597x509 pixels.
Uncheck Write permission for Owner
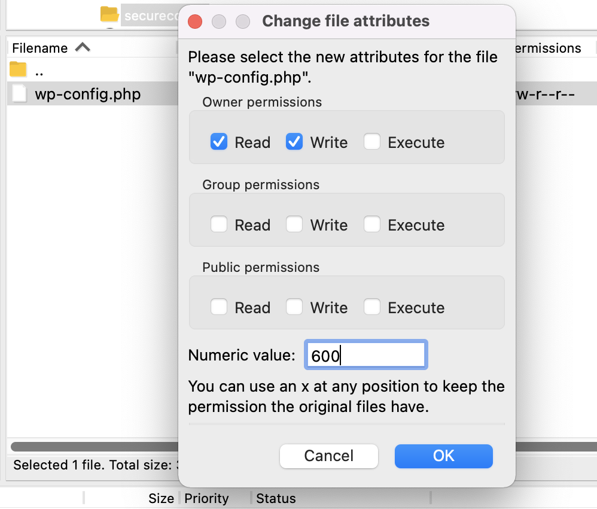pos(294,142)
